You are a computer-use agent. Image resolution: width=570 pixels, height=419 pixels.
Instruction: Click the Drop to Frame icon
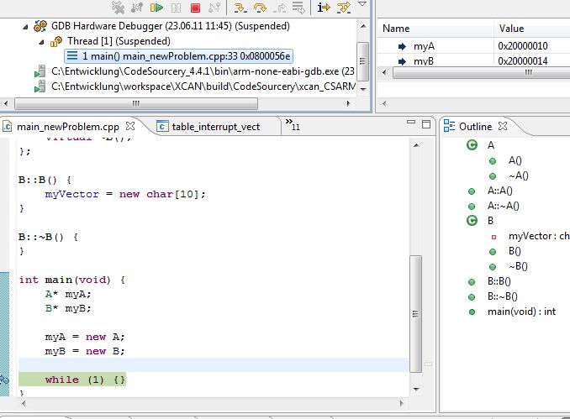click(298, 8)
